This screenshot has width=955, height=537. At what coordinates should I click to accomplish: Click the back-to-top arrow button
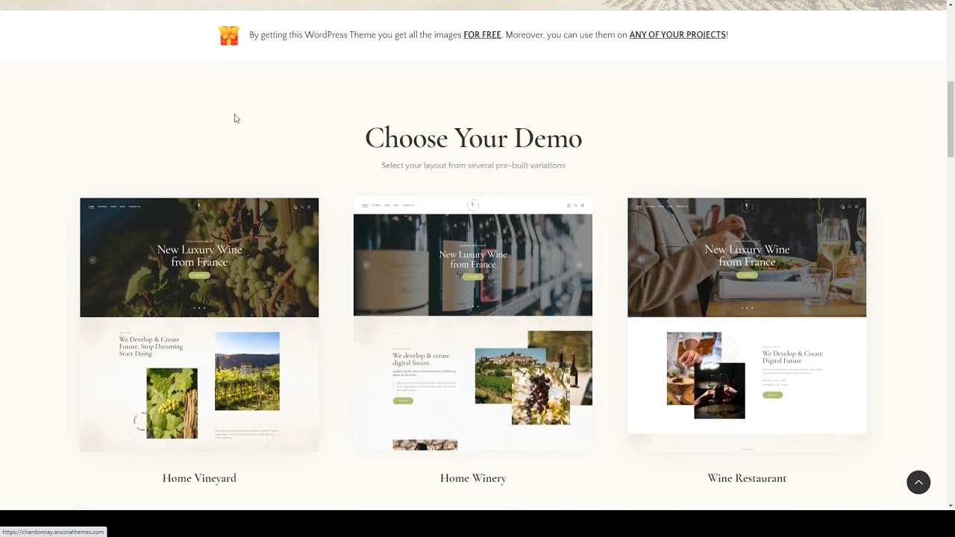[x=918, y=482]
